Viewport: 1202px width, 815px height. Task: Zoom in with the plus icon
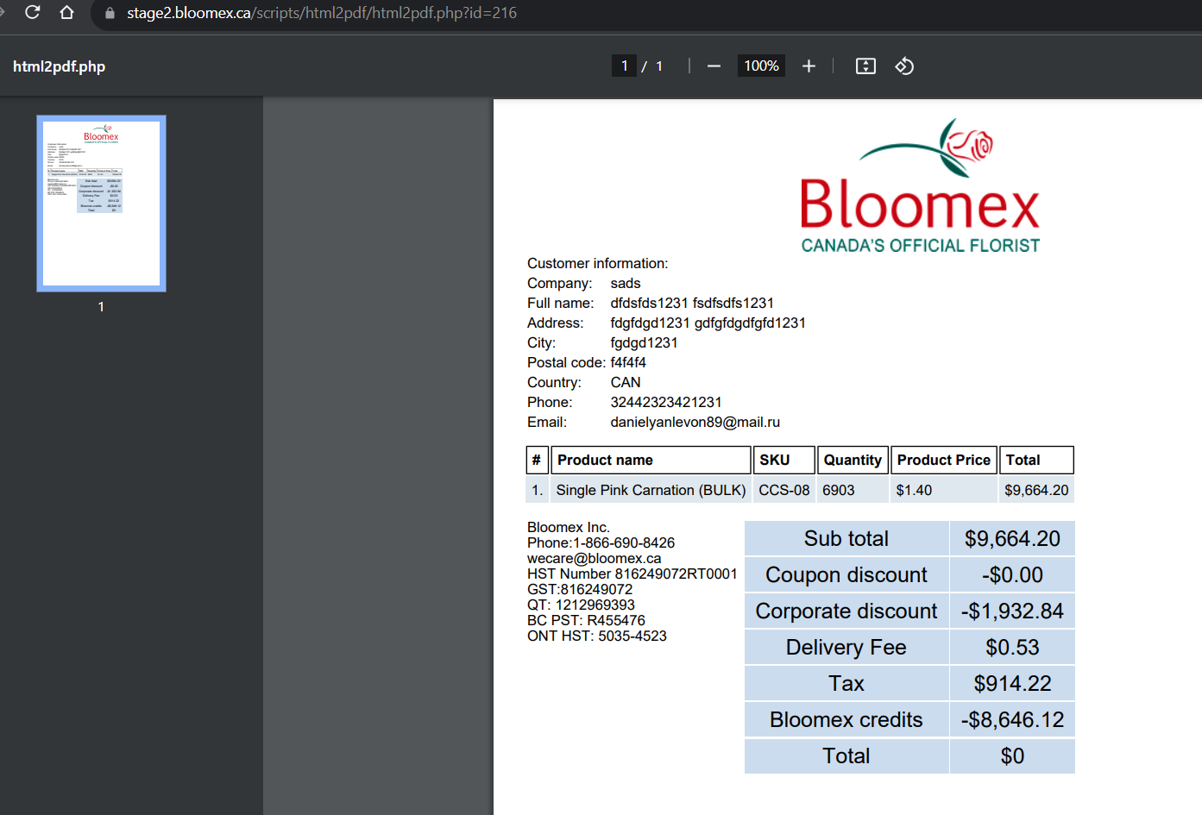[x=809, y=66]
